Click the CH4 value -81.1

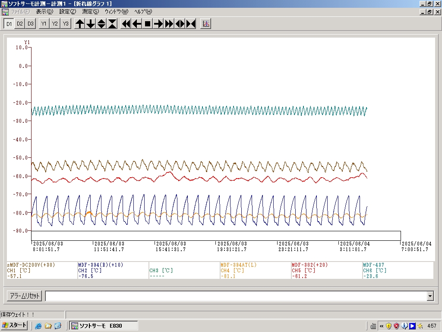(228, 276)
